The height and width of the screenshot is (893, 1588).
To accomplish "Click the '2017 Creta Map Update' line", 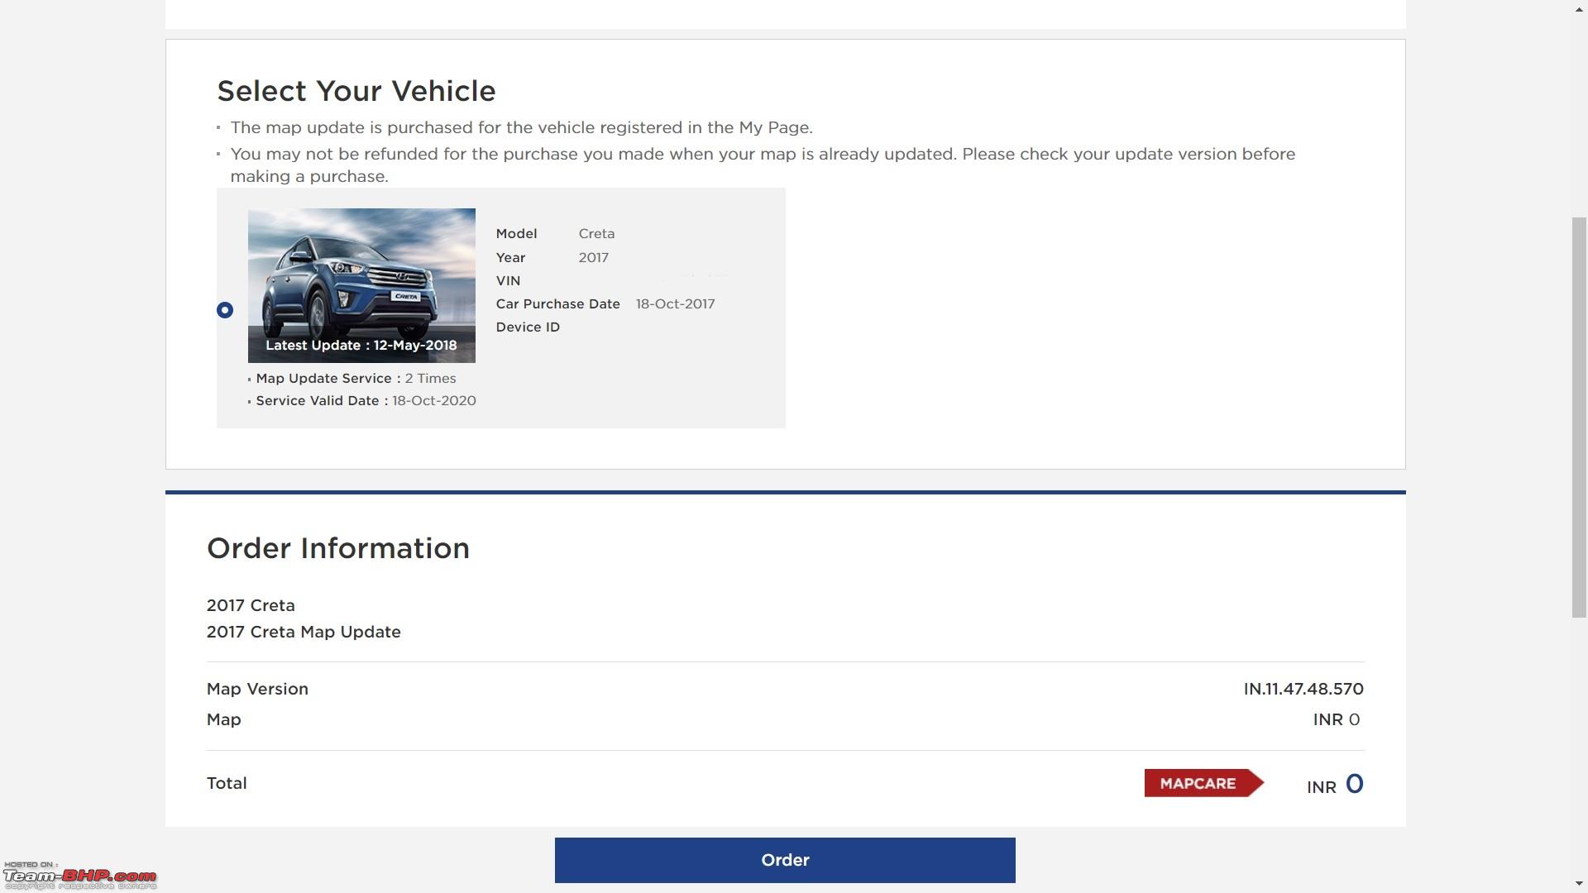I will point(304,632).
